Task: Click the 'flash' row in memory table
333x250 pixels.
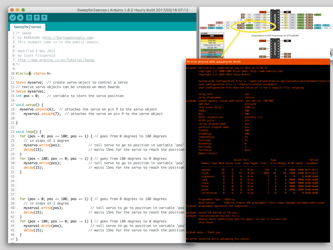Action: [260, 173]
